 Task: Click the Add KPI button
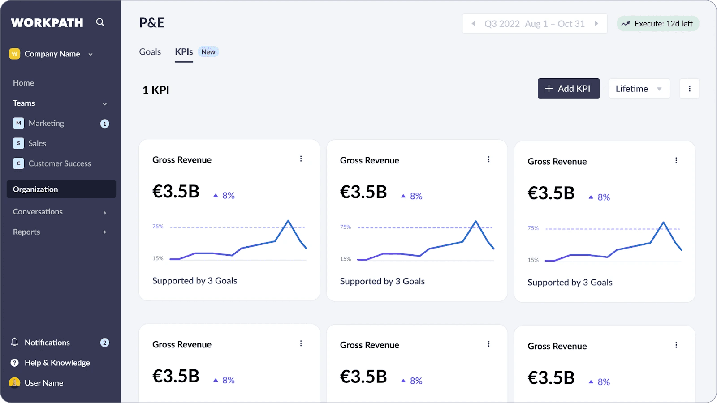(568, 89)
